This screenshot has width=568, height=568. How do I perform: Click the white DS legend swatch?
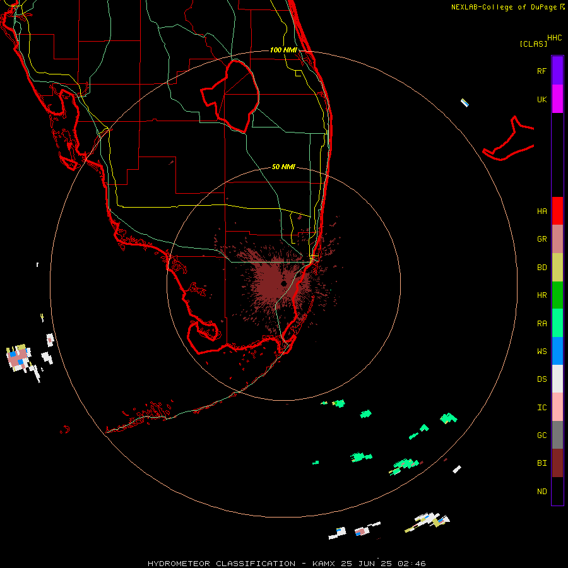(x=557, y=379)
